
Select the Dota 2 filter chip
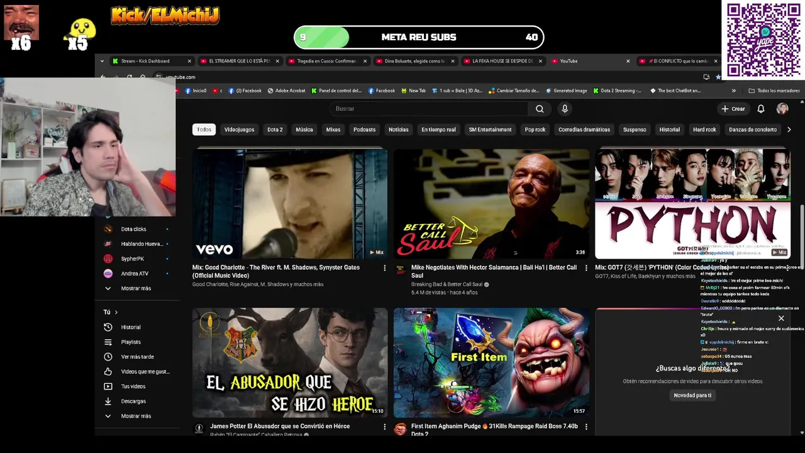(275, 130)
